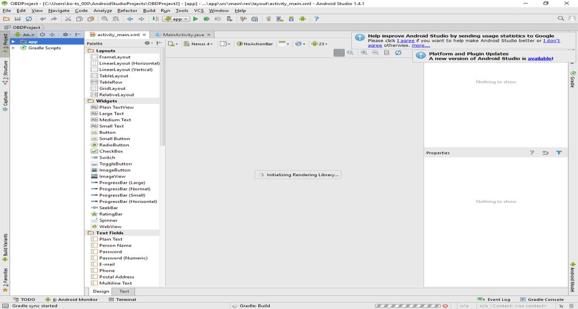The width and height of the screenshot is (578, 309).
Task: Open Gradle Console panel
Action: pos(542,299)
